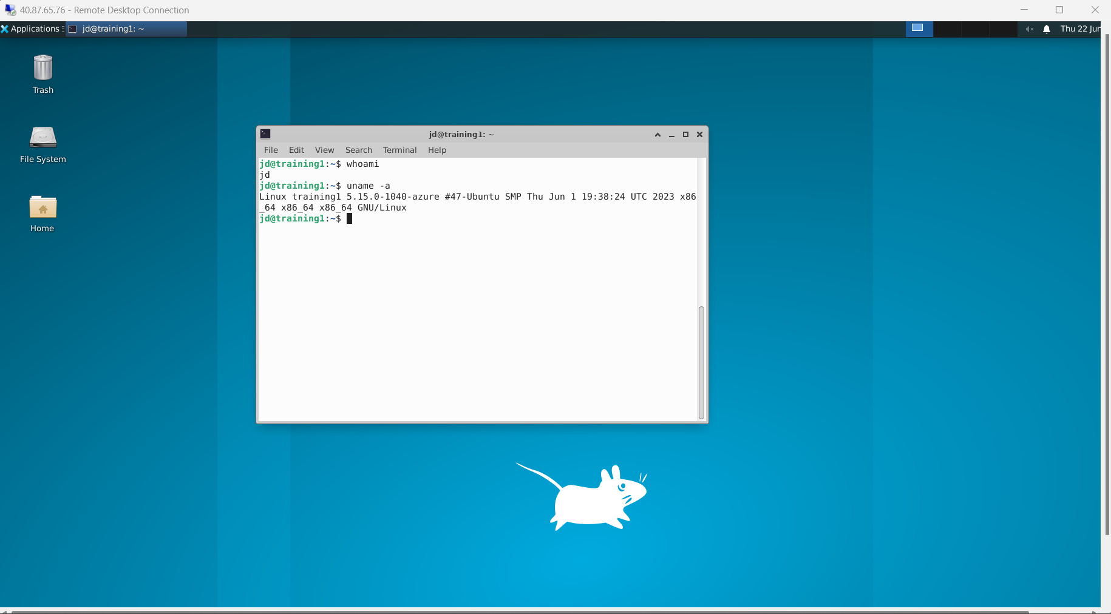Open the Terminal menu

pos(399,150)
